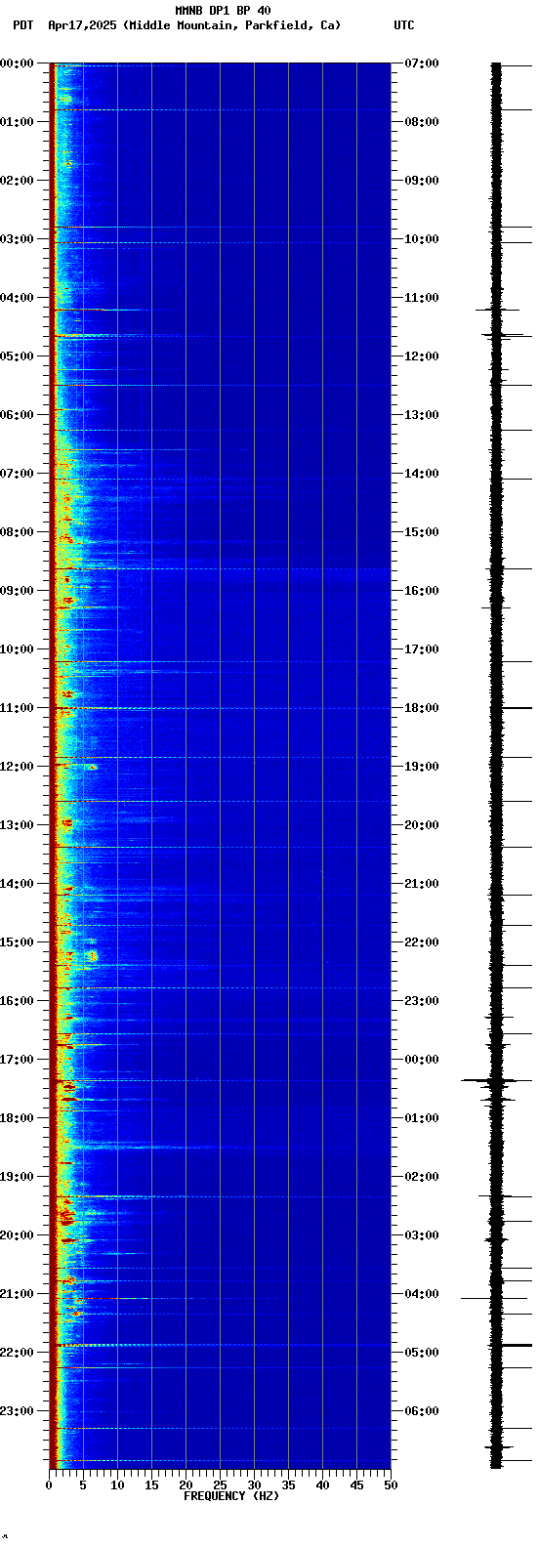Select the date text 'Apr17,2025'
The image size is (539, 1547).
82,25
